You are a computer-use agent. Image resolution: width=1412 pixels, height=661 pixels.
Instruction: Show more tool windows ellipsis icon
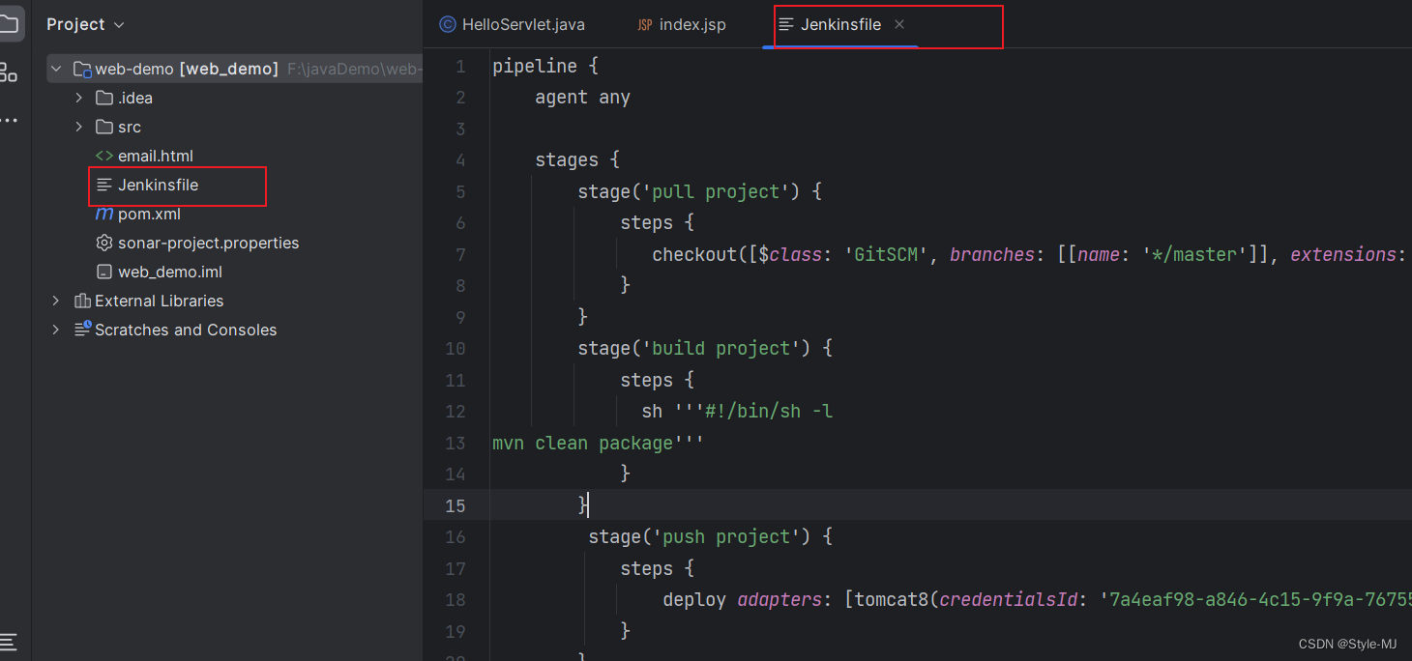(8, 120)
